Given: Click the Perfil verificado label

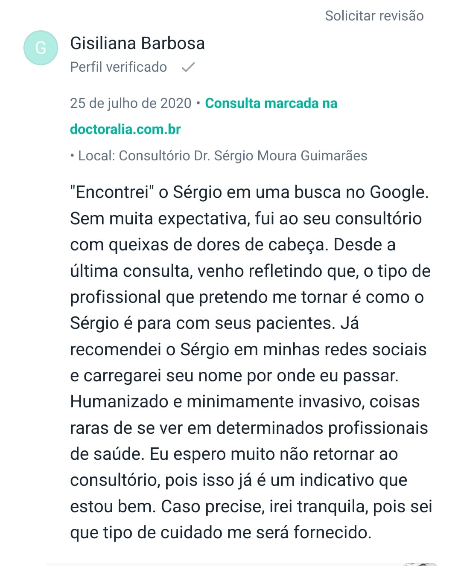Looking at the screenshot, I should coord(118,67).
